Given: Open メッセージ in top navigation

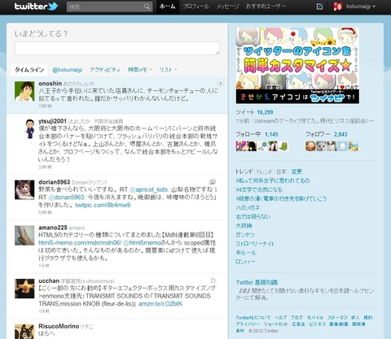Looking at the screenshot, I should [x=227, y=7].
